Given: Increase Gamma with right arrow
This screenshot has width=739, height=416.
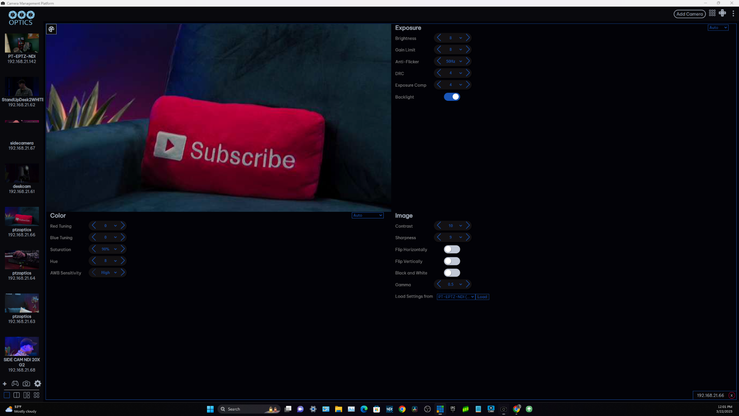Looking at the screenshot, I should 468,284.
